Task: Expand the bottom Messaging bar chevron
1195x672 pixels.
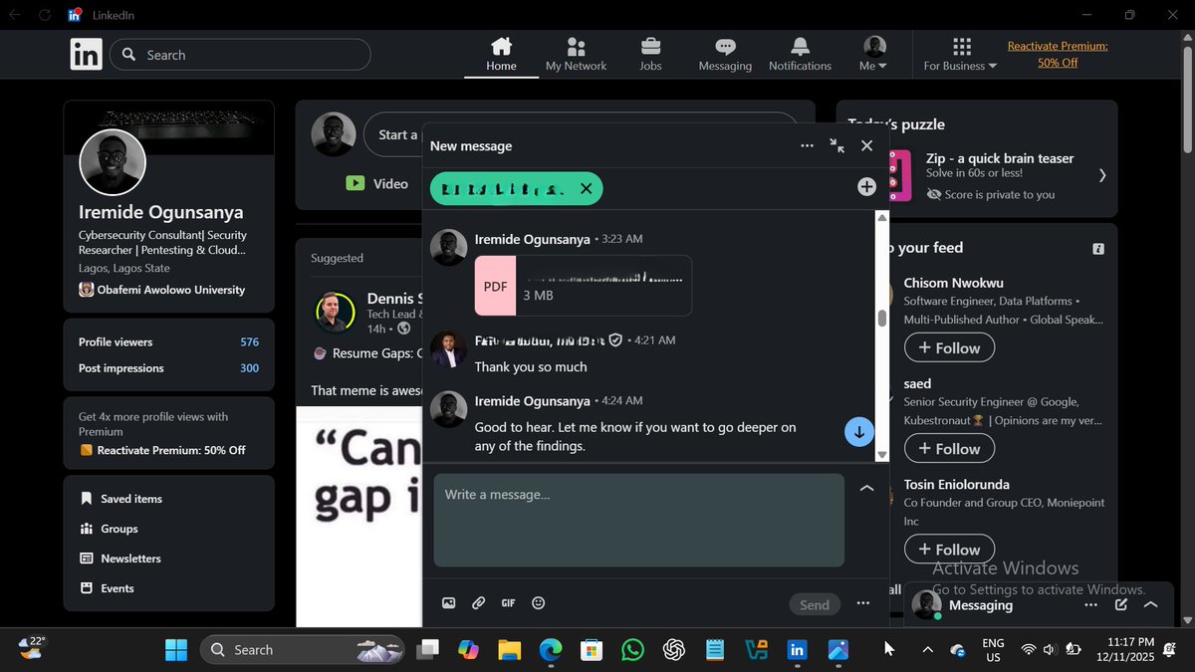Action: (1151, 604)
